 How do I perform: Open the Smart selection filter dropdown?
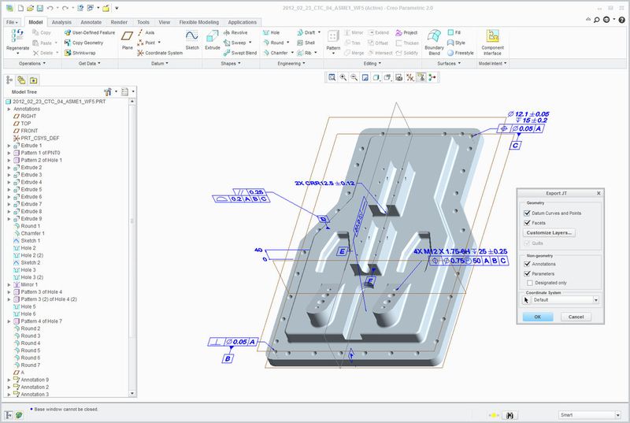[x=617, y=415]
